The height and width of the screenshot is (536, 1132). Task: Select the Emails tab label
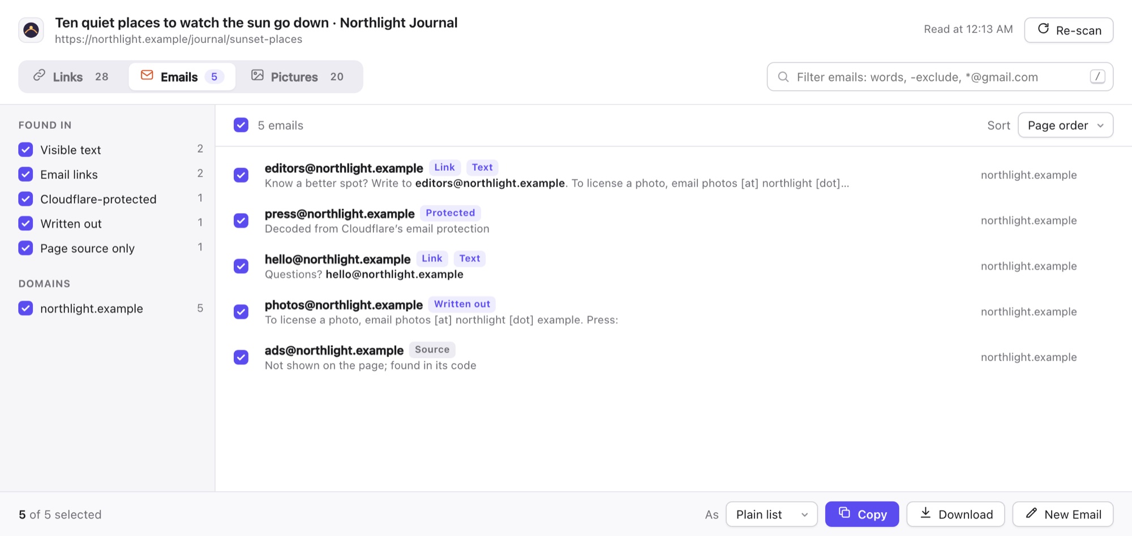point(179,77)
